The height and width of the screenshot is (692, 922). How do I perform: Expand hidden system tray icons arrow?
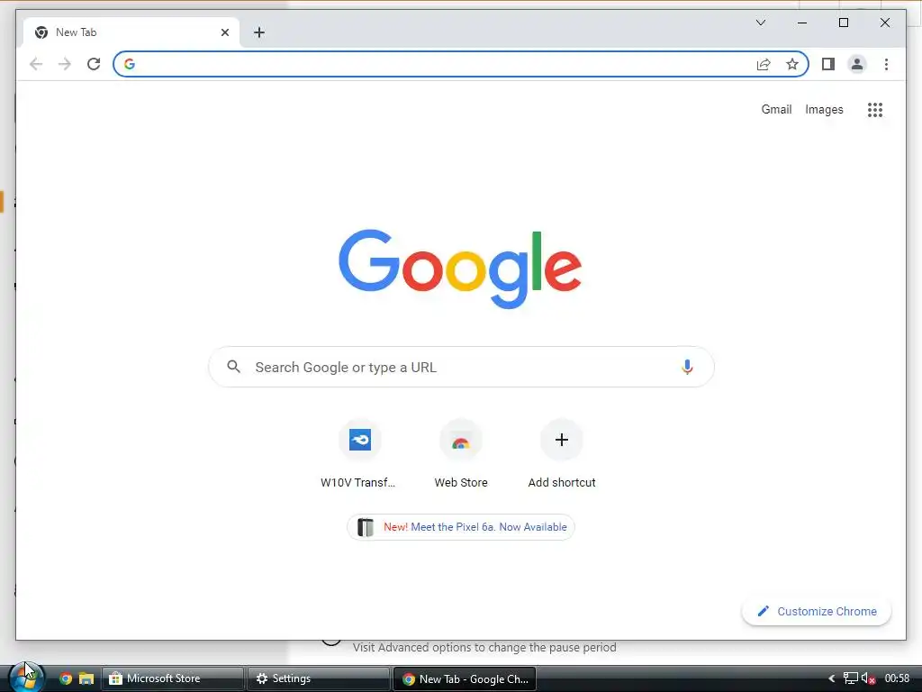[831, 678]
